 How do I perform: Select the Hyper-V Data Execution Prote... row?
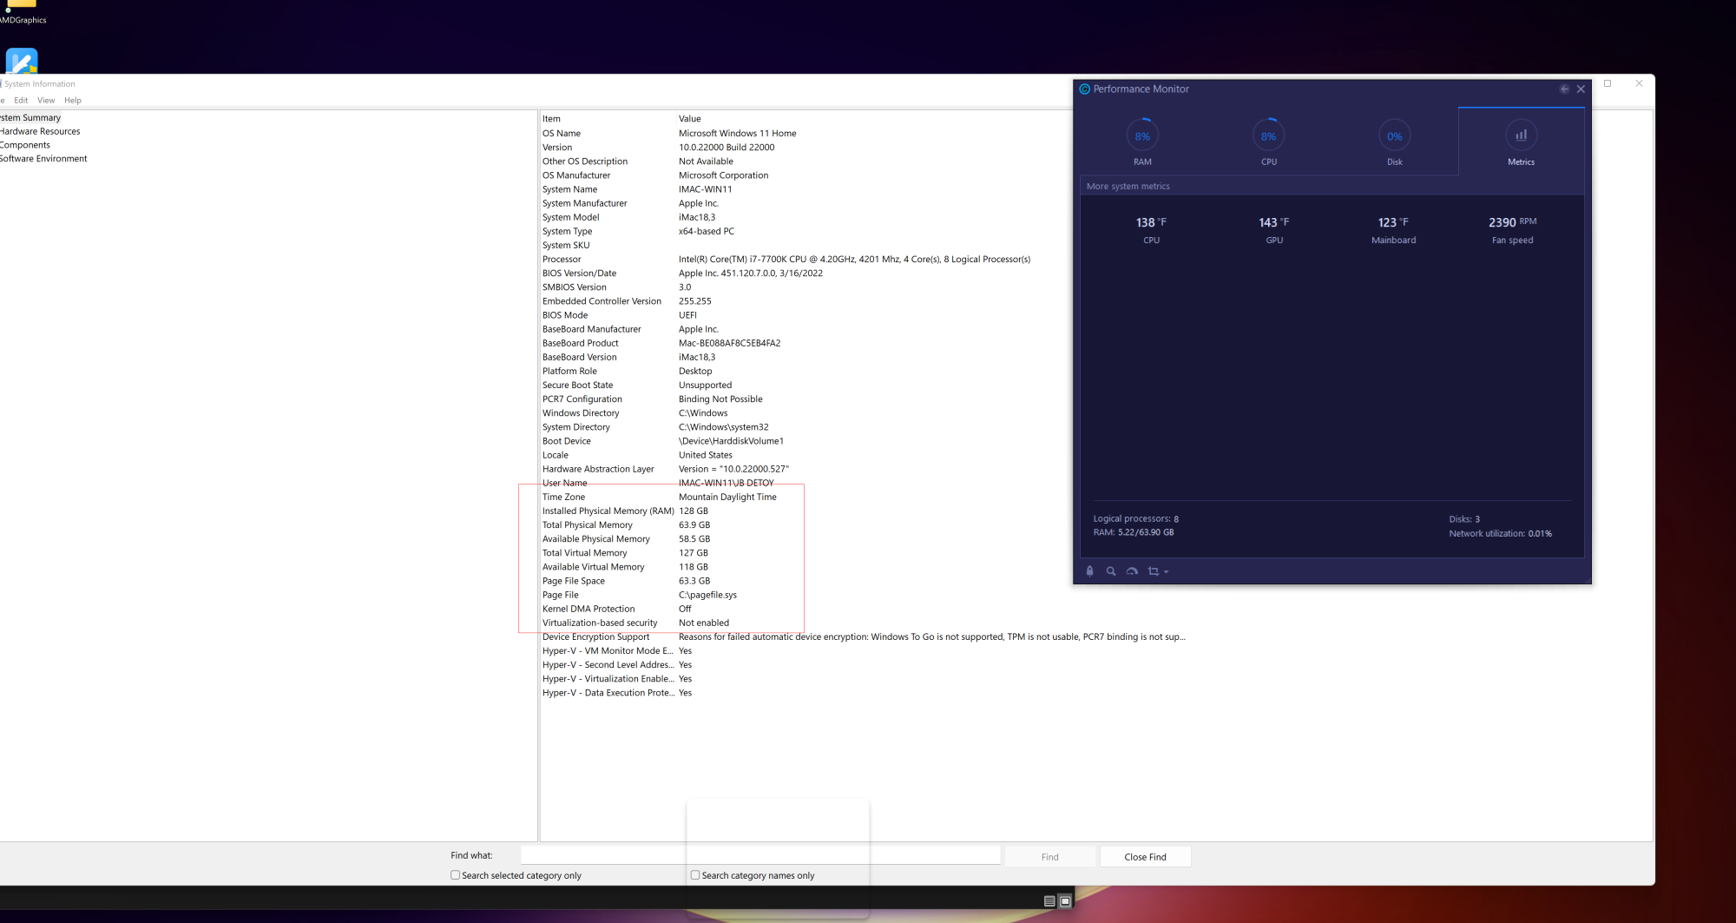[x=617, y=693]
